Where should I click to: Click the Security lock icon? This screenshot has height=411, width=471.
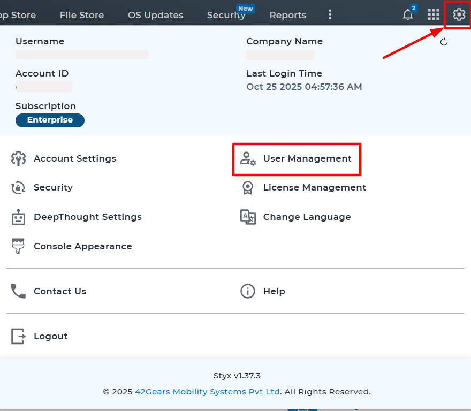pyautogui.click(x=19, y=188)
